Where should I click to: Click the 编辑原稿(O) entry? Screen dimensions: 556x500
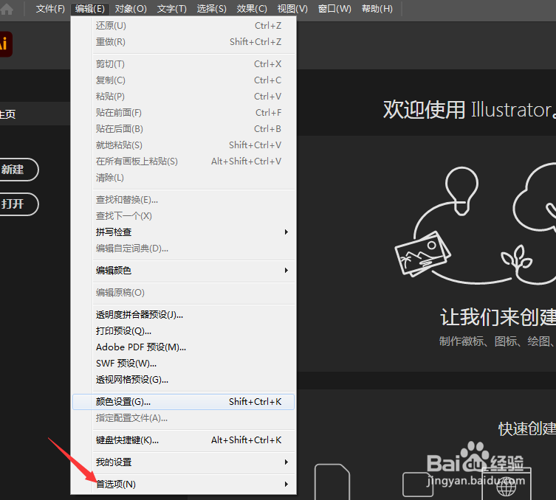tap(183, 293)
